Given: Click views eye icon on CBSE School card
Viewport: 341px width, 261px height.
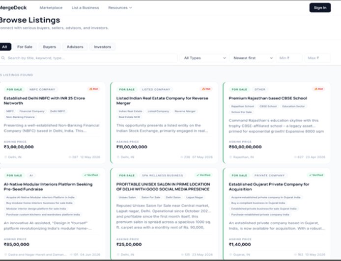Looking at the screenshot, I should 295,157.
